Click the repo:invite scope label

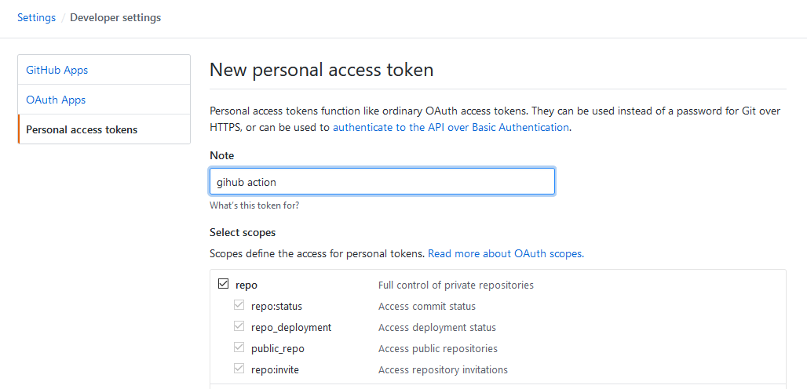[275, 369]
